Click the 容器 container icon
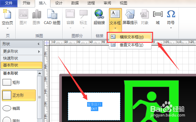Viewport: 196px width, 122px height. coord(70,14)
